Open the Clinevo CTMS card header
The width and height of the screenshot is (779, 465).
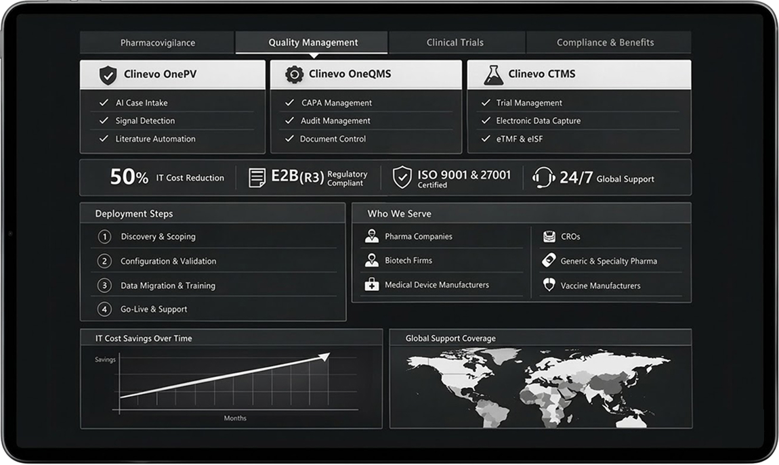(x=578, y=74)
